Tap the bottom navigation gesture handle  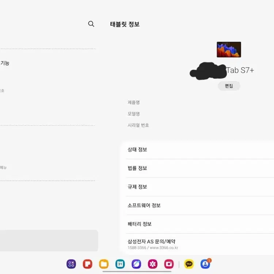[137, 271]
